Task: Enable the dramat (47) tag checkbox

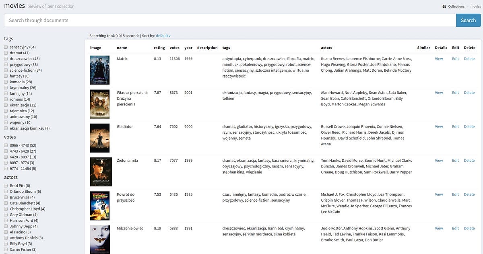Action: [x=6, y=53]
